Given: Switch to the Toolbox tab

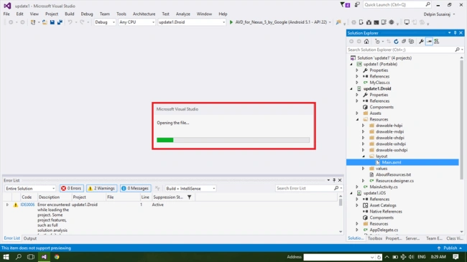Looking at the screenshot, I should (374, 238).
